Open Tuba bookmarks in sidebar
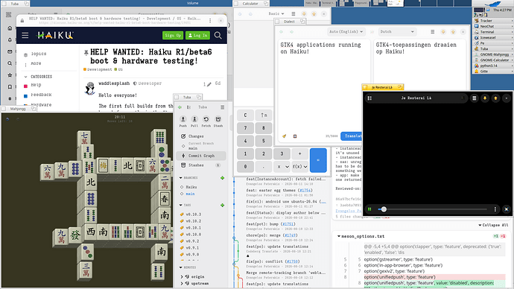514x289 pixels. 10,87
